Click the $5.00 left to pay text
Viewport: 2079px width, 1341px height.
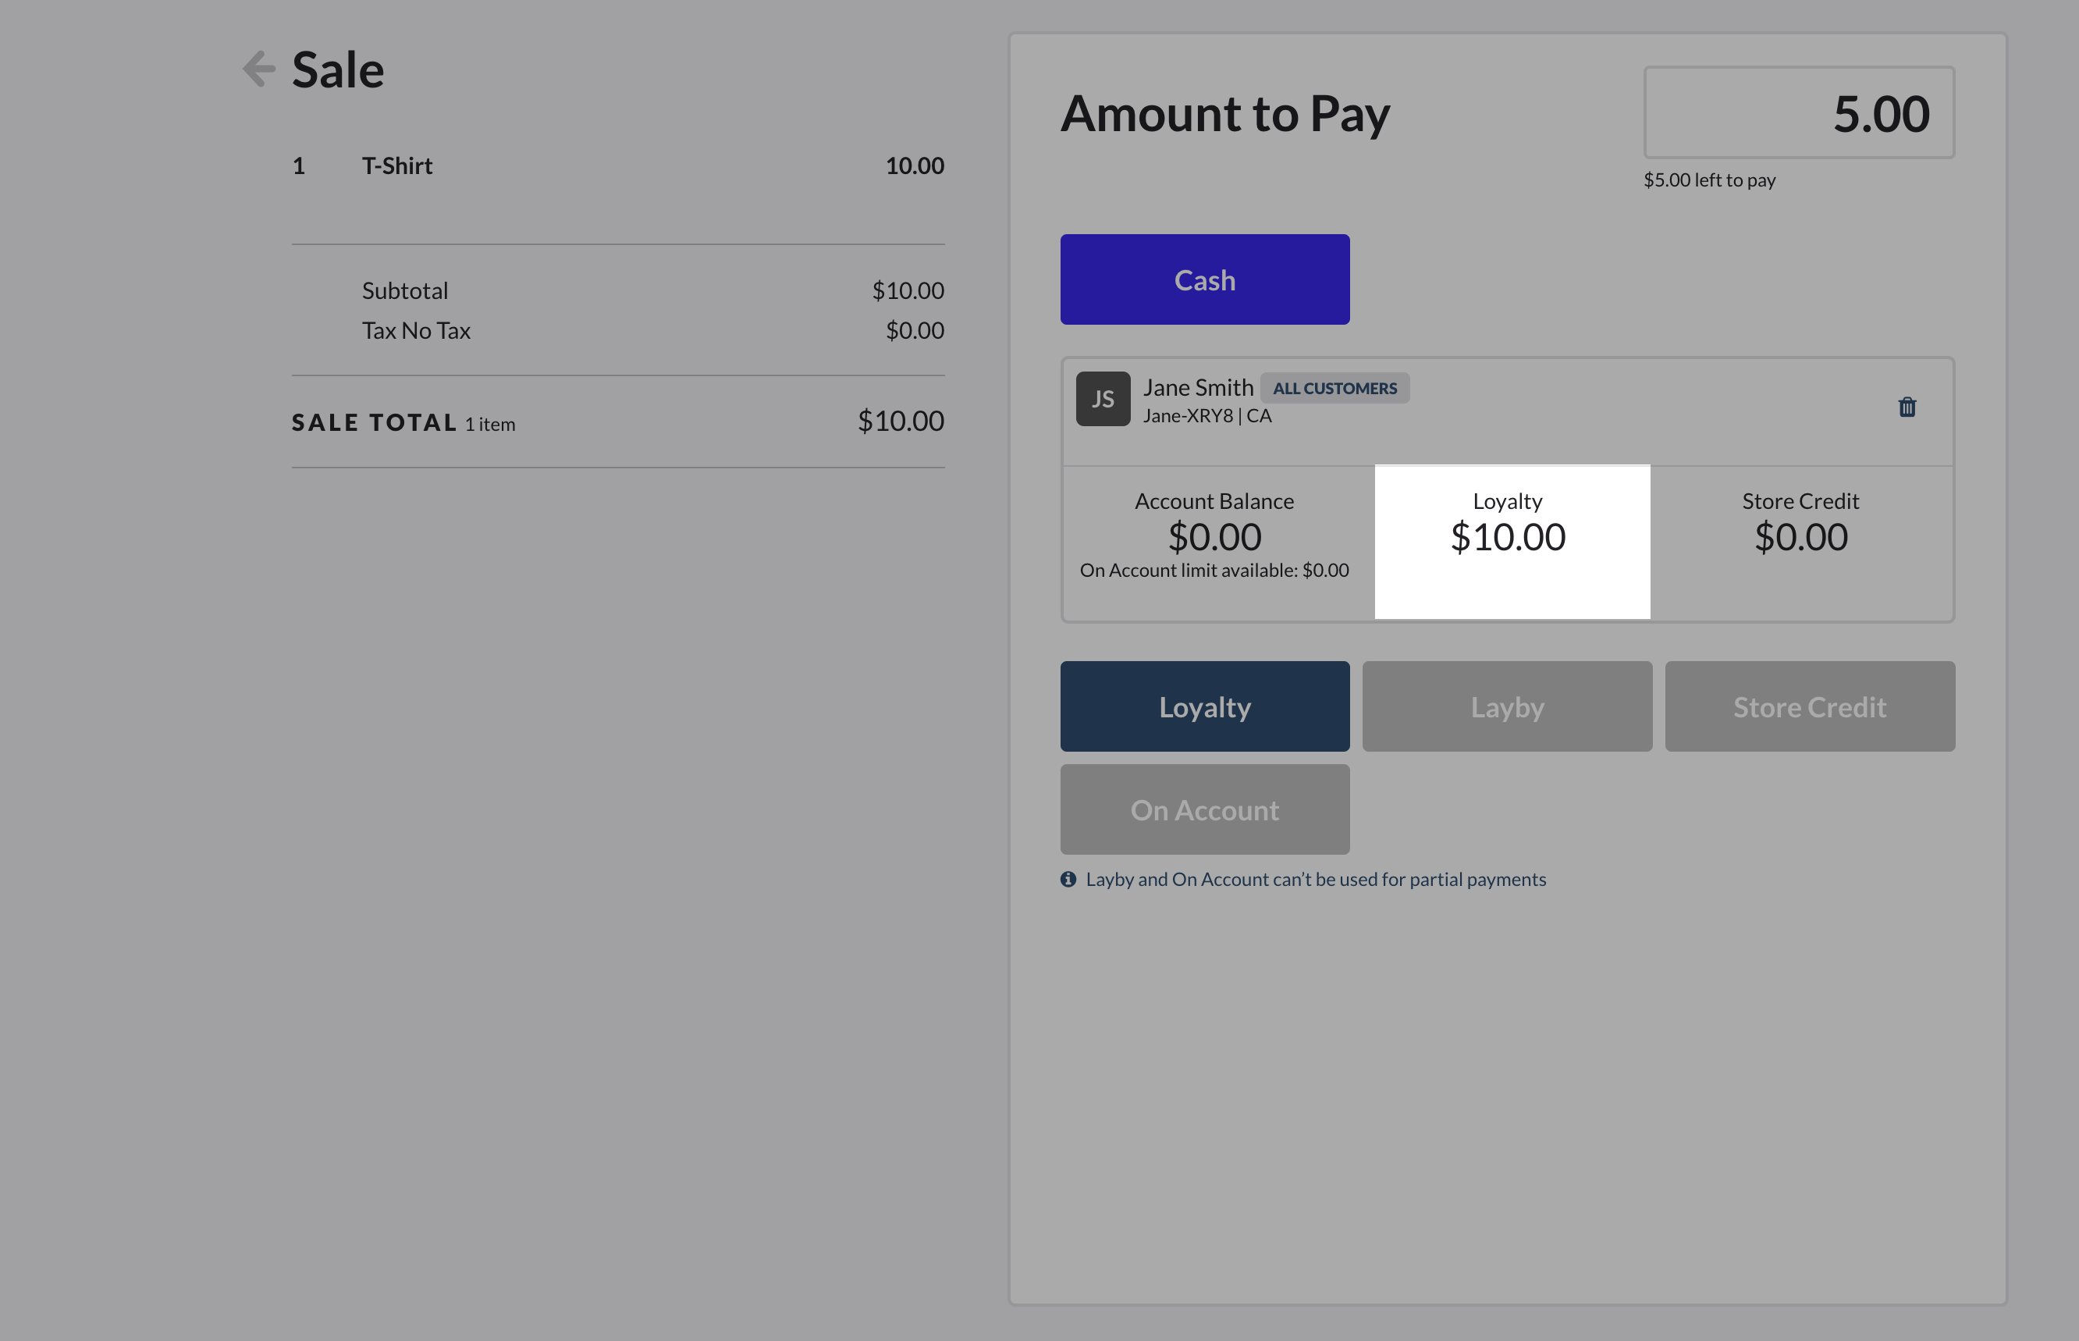click(1708, 180)
